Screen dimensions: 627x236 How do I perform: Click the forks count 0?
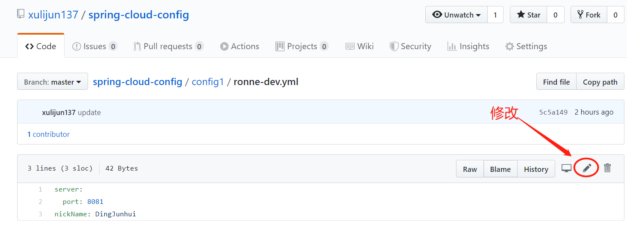pyautogui.click(x=615, y=15)
